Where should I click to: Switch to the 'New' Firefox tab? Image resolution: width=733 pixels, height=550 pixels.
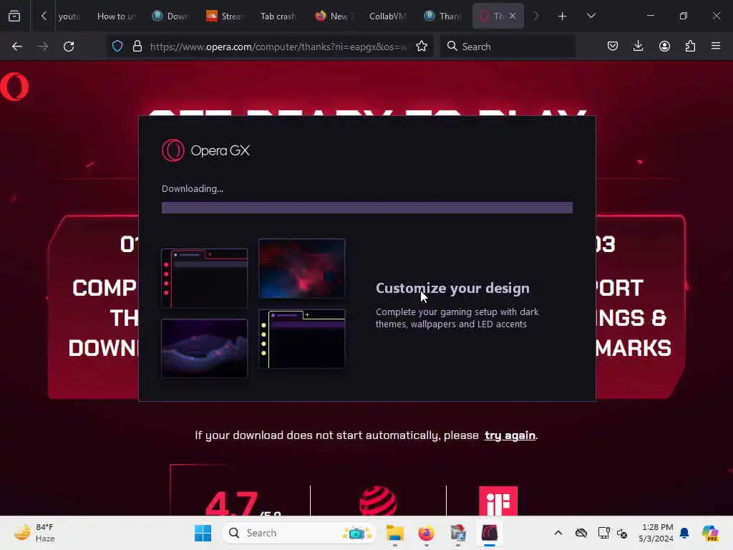pyautogui.click(x=334, y=16)
